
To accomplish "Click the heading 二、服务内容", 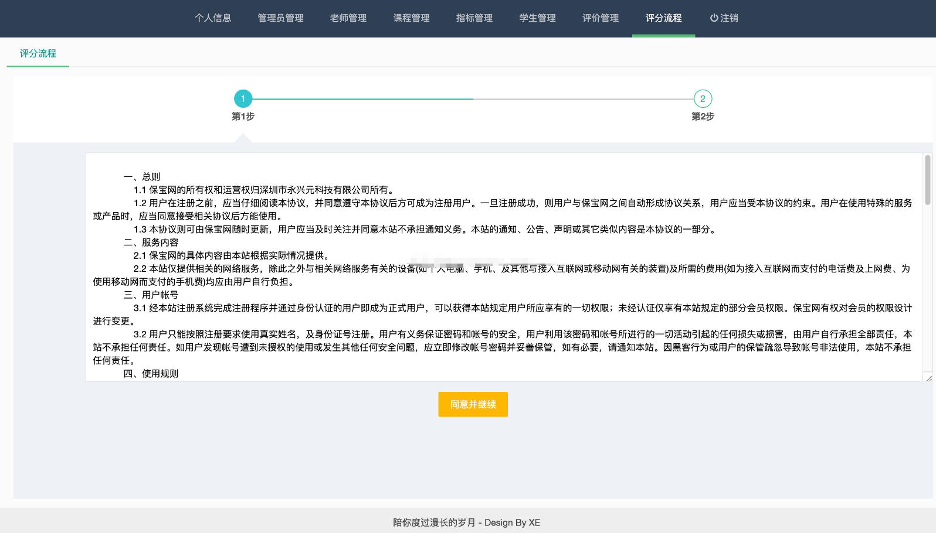I will (151, 242).
